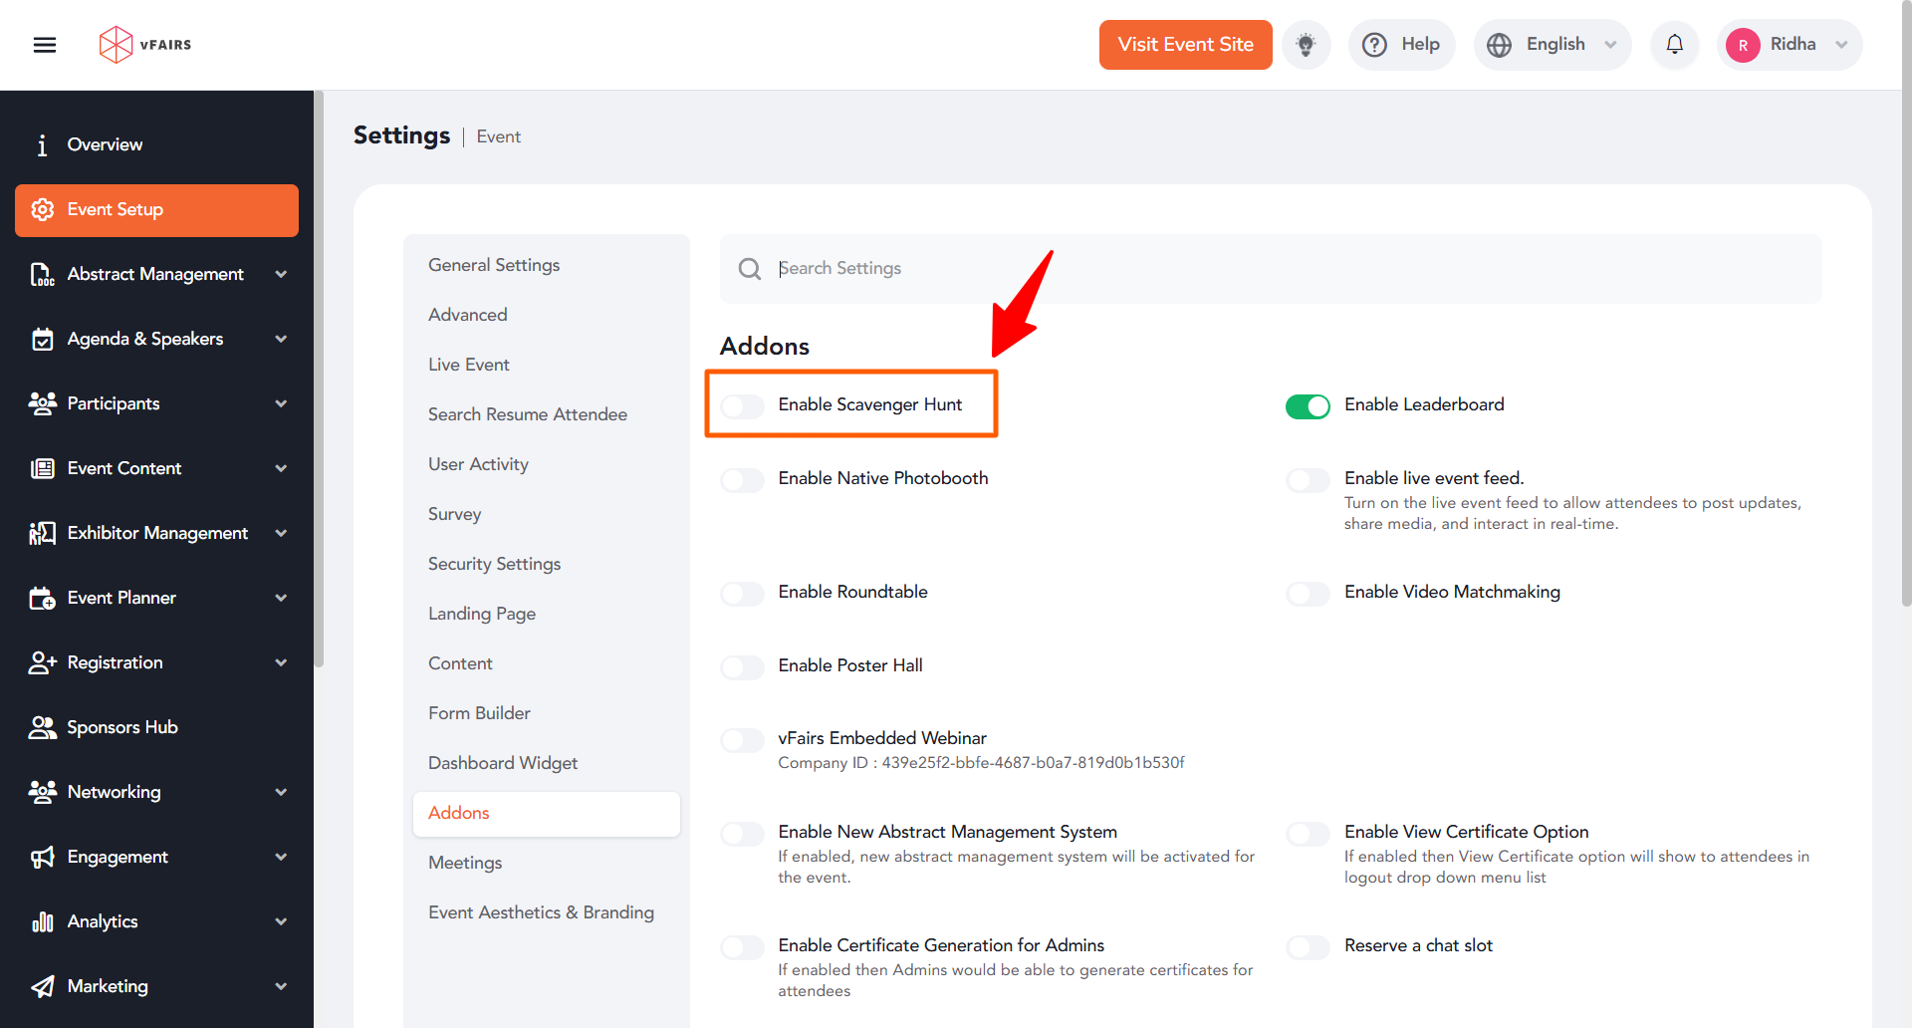Click the vFairs logo
The height and width of the screenshot is (1028, 1912).
[145, 45]
